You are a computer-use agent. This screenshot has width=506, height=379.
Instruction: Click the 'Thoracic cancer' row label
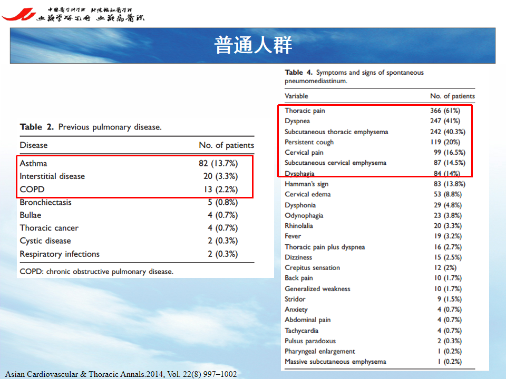49,228
